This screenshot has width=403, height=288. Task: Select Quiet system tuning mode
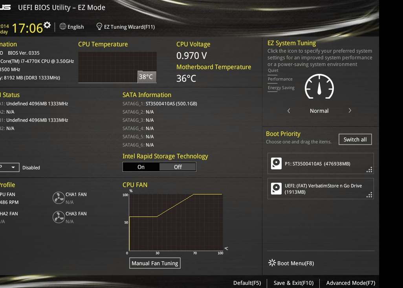(x=273, y=70)
